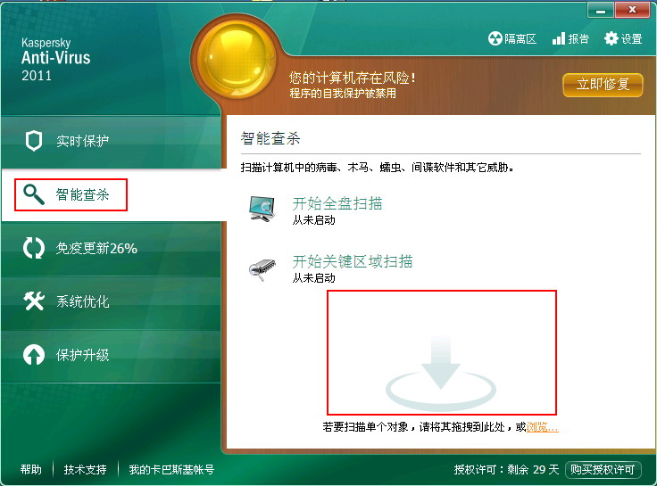Image resolution: width=657 pixels, height=486 pixels.
Task: Open the 系统优化 sidebar section
Action: pos(111,301)
